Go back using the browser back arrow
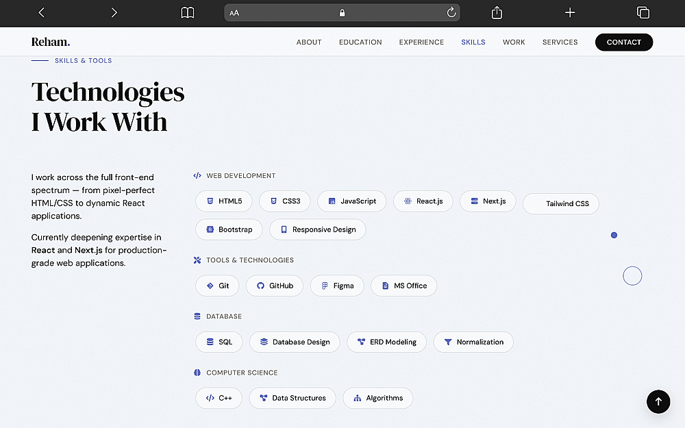This screenshot has width=685, height=428. point(41,12)
